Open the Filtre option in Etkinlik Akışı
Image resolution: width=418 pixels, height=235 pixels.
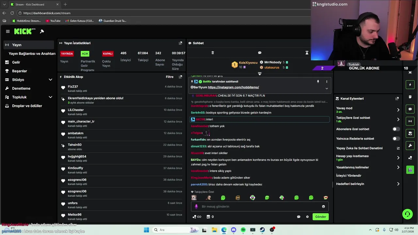(x=169, y=77)
